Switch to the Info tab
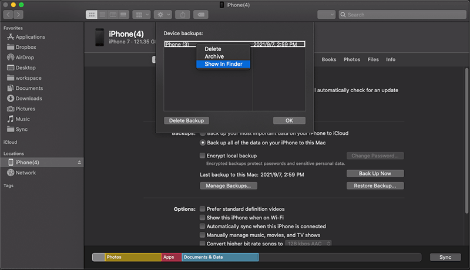 pyautogui.click(x=391, y=59)
